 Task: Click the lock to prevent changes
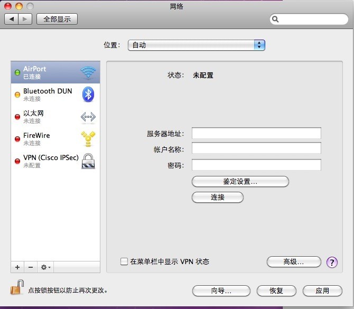pos(17,287)
